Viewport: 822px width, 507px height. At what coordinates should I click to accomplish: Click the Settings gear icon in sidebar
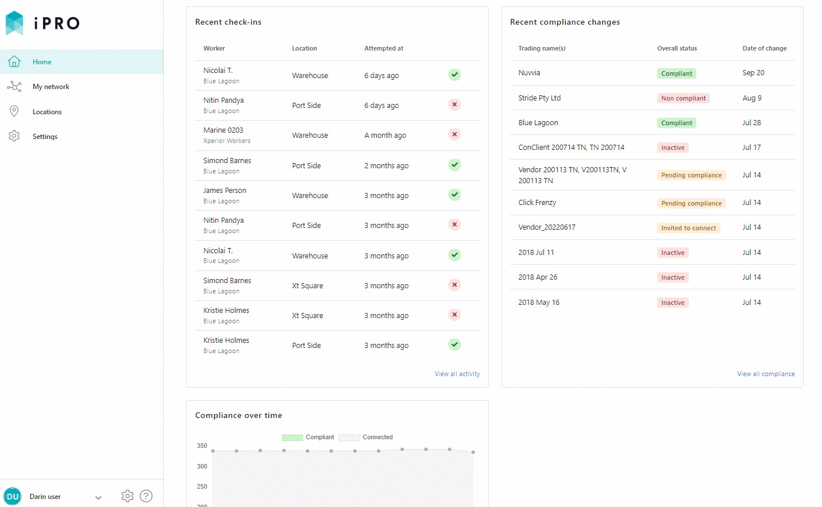pos(14,136)
